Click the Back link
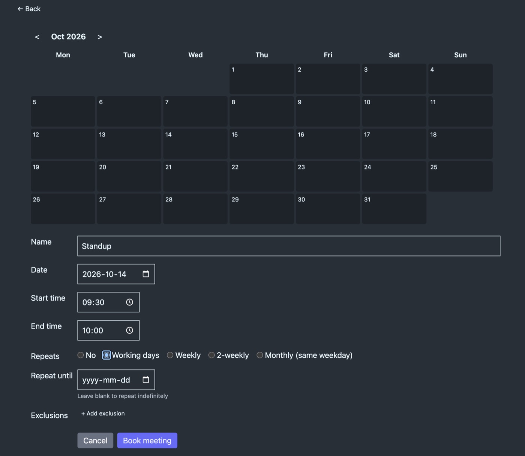525x456 pixels. (29, 9)
